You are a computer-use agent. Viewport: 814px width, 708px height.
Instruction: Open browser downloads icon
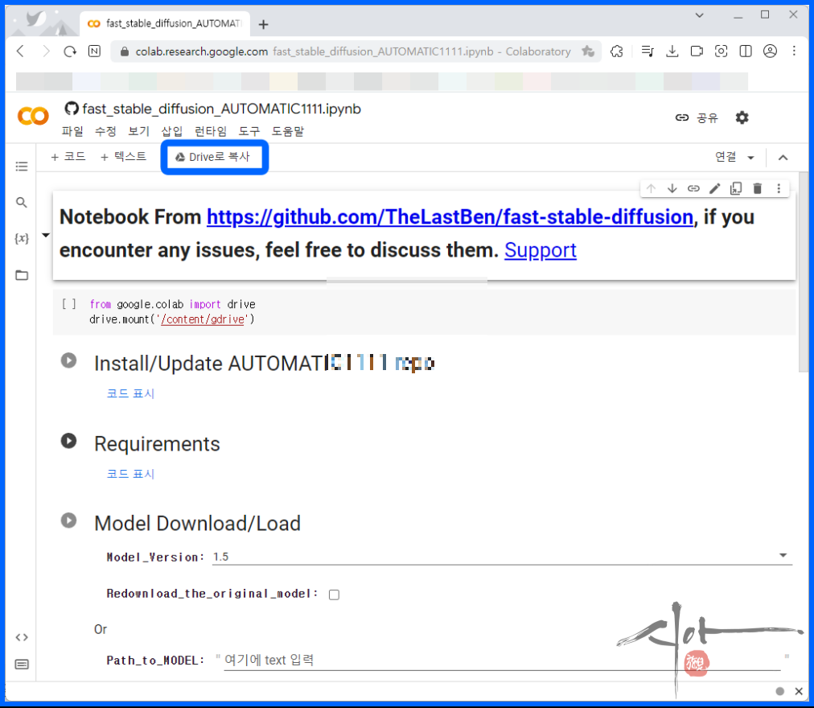click(672, 51)
